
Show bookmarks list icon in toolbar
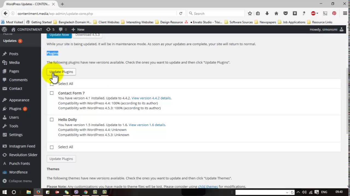[258, 13]
